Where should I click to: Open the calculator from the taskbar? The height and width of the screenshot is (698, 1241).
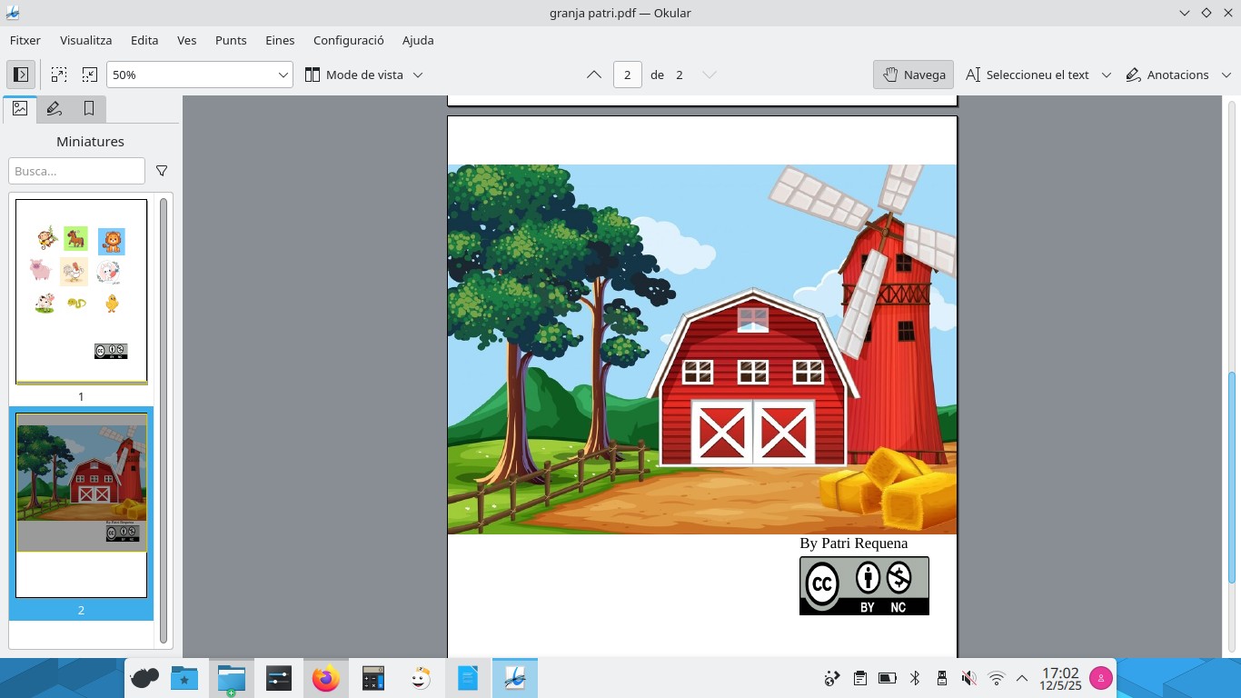coord(373,678)
